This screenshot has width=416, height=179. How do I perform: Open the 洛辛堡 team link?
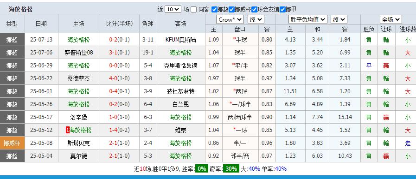(78, 117)
